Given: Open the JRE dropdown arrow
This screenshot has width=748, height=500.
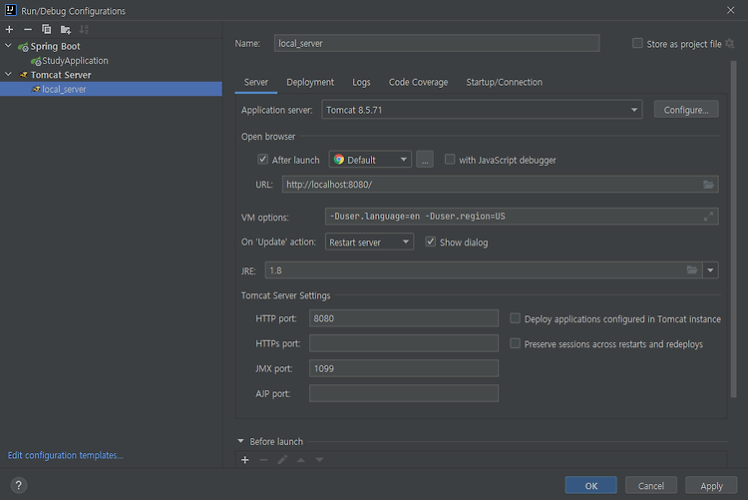Looking at the screenshot, I should pyautogui.click(x=710, y=270).
